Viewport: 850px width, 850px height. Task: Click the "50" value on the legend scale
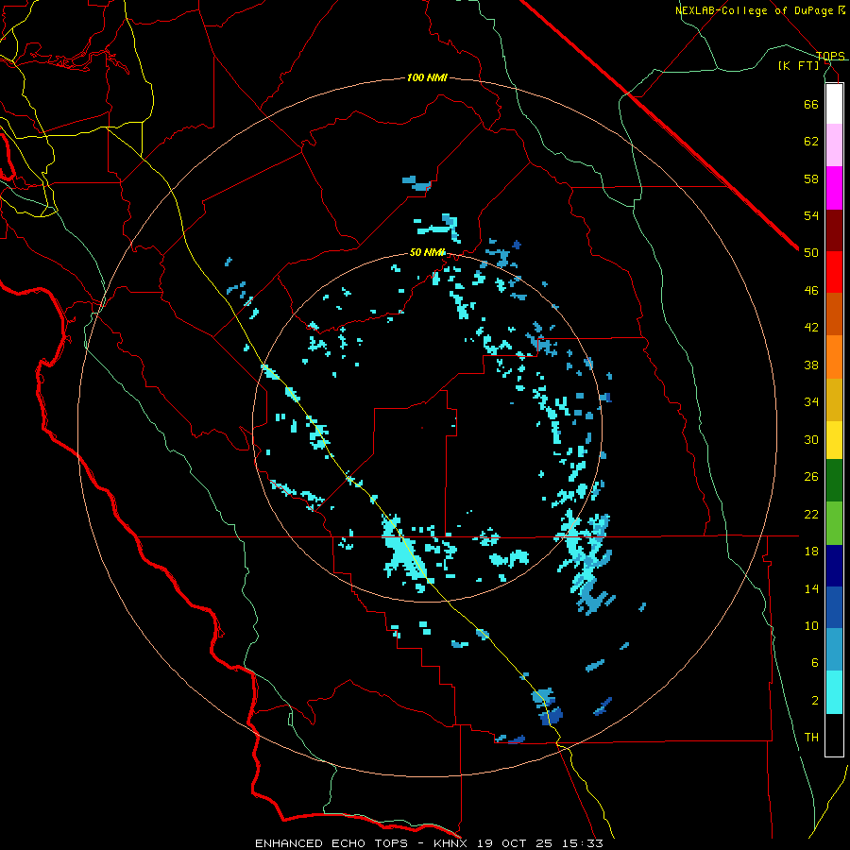pyautogui.click(x=811, y=253)
